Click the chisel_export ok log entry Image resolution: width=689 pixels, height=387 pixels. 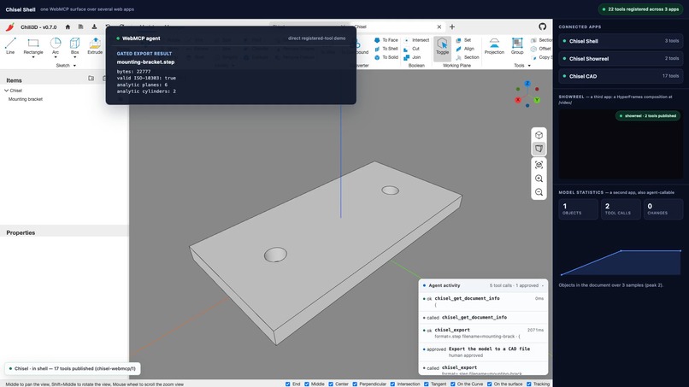click(483, 333)
